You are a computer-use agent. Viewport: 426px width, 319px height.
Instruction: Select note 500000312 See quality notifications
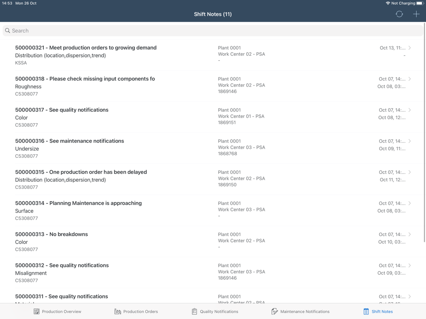tap(213, 273)
